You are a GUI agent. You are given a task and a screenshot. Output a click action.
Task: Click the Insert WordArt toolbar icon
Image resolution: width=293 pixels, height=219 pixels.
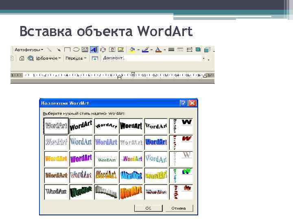point(94,50)
